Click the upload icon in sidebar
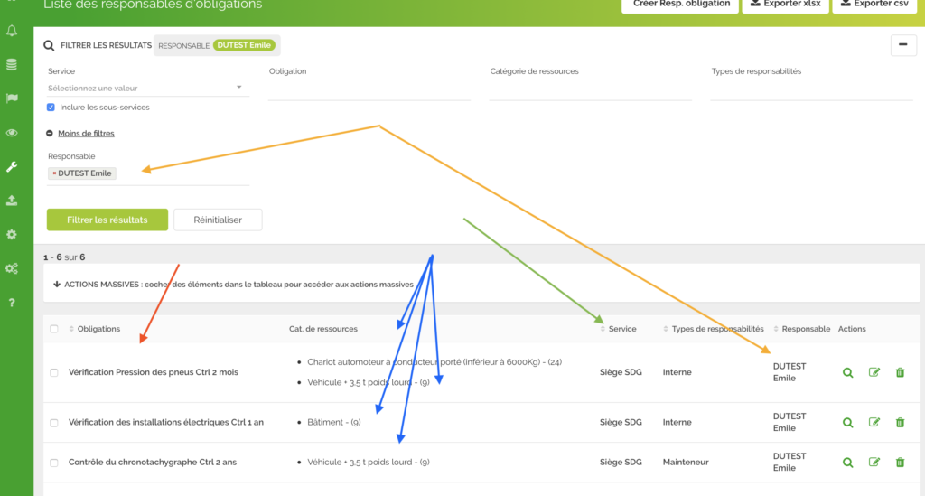Viewport: 925px width, 496px height. click(x=12, y=201)
